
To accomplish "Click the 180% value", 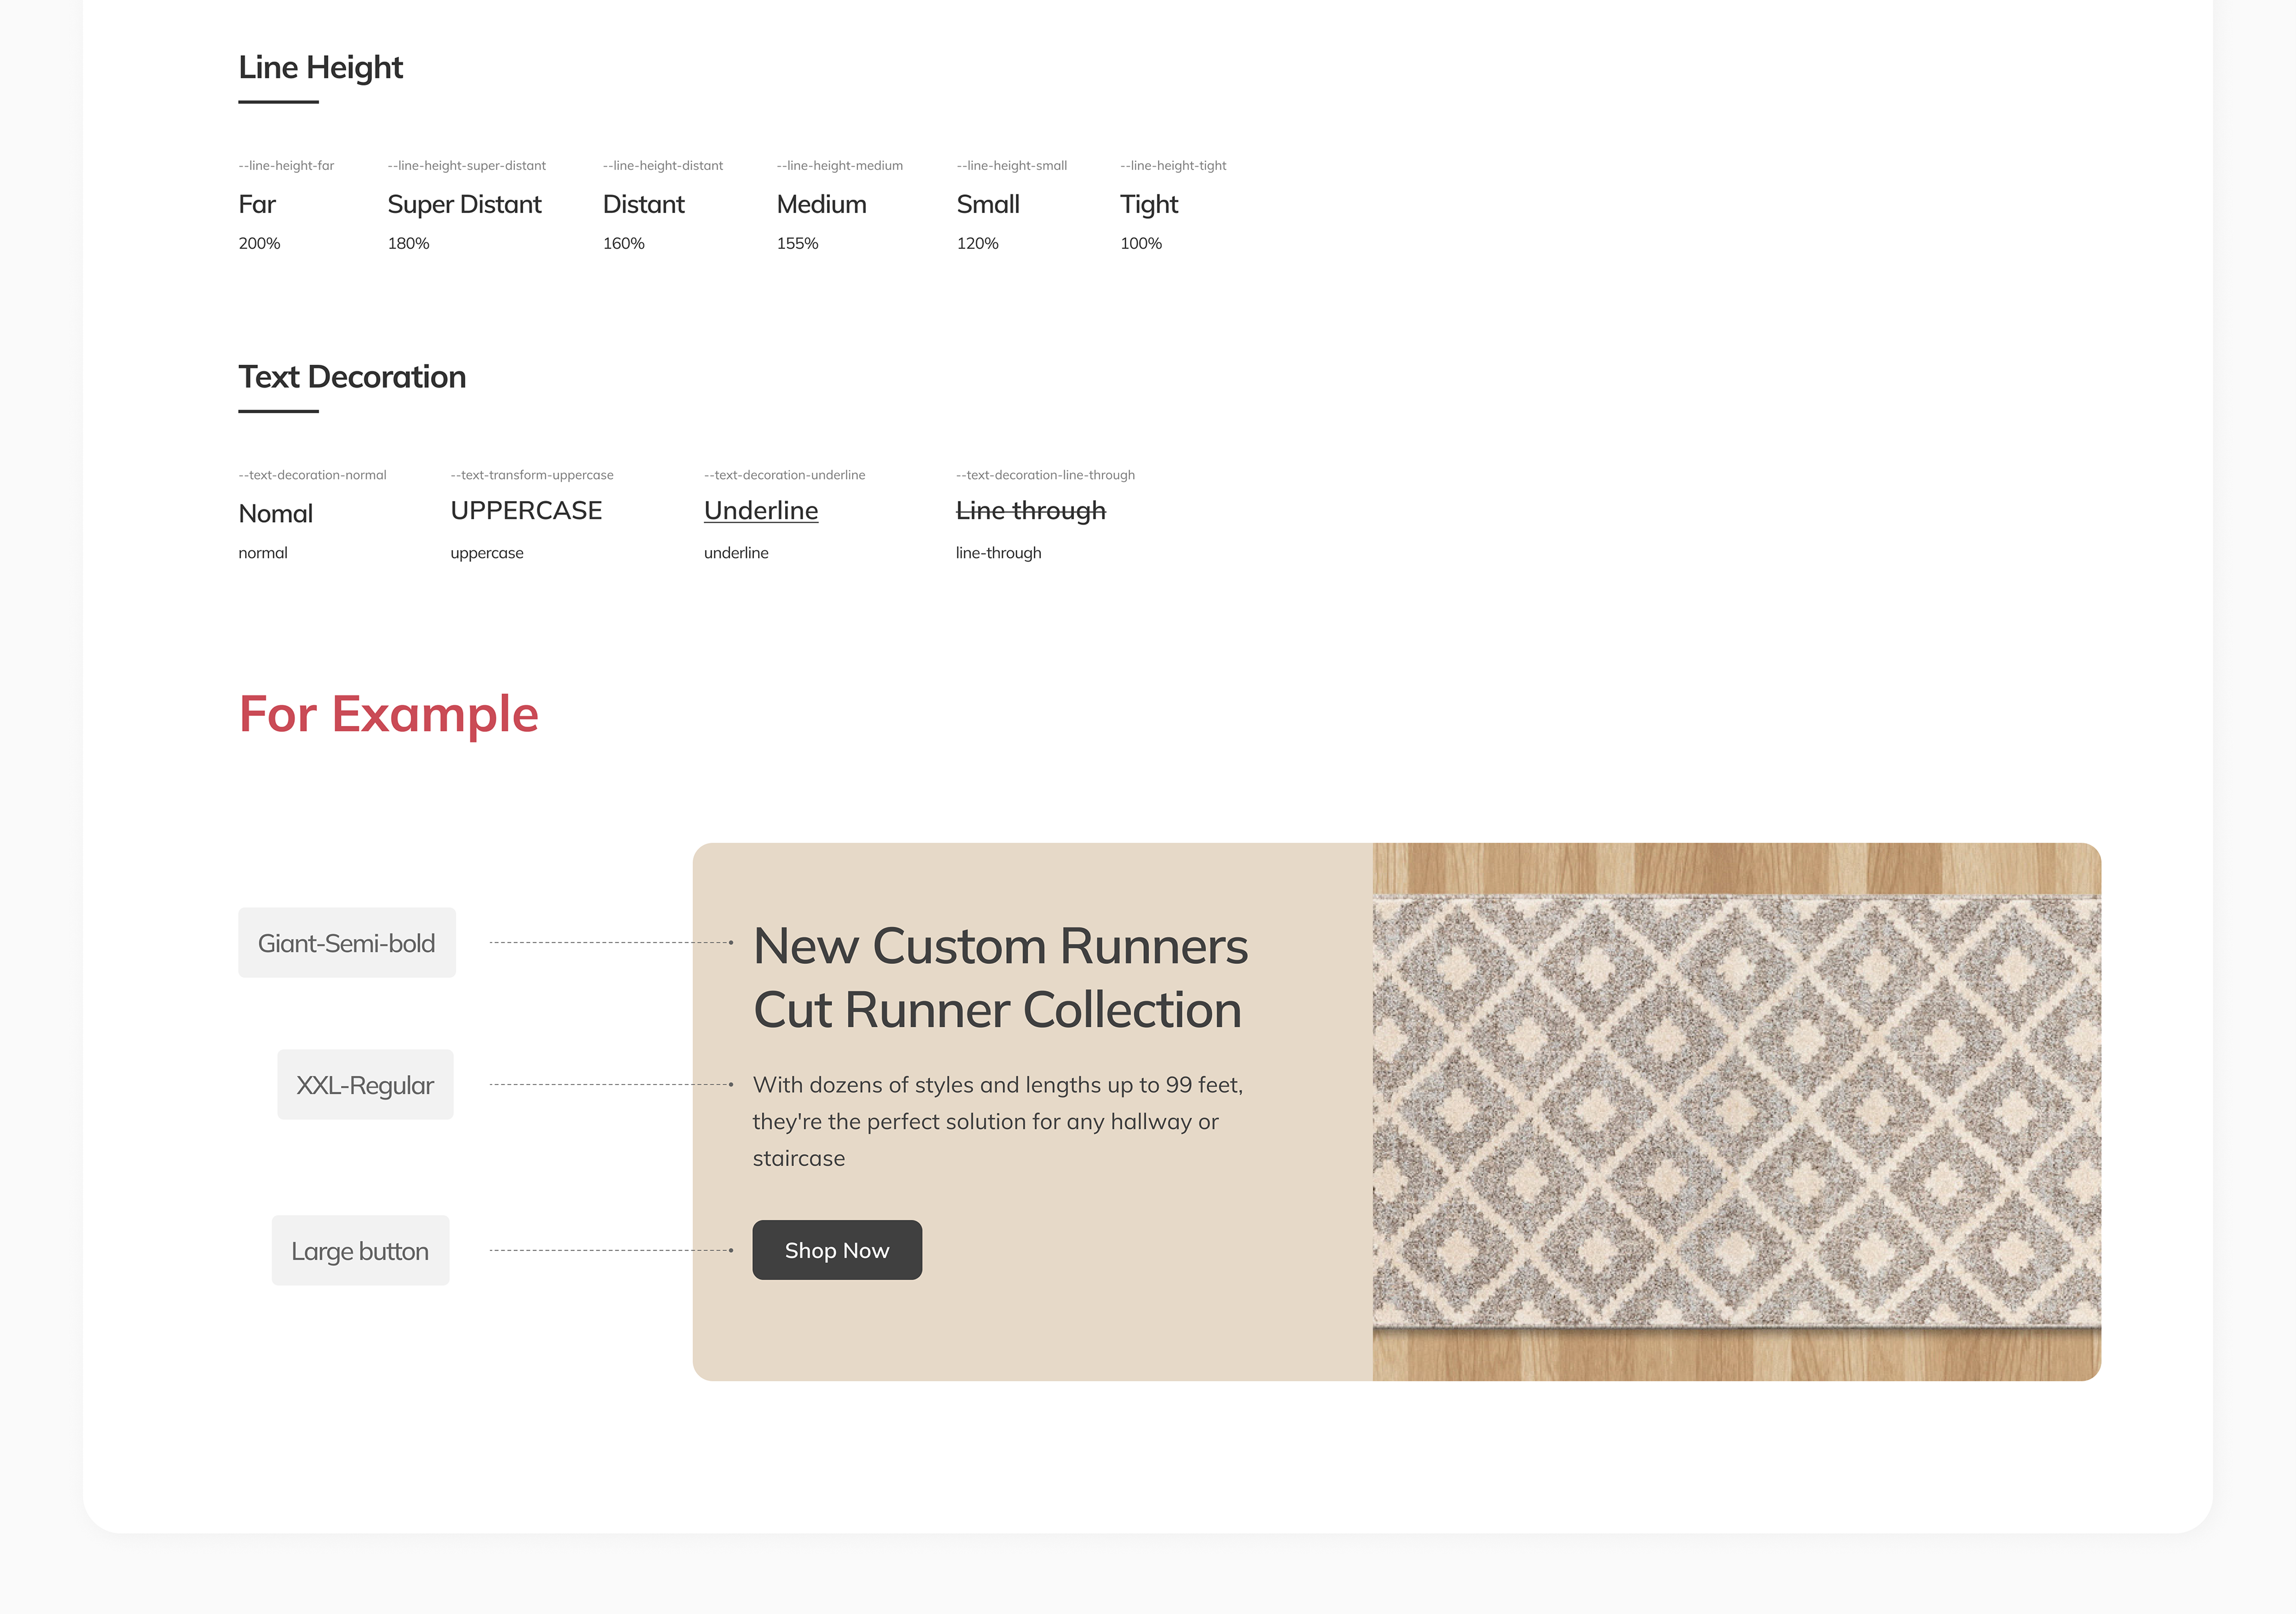I will (x=408, y=244).
